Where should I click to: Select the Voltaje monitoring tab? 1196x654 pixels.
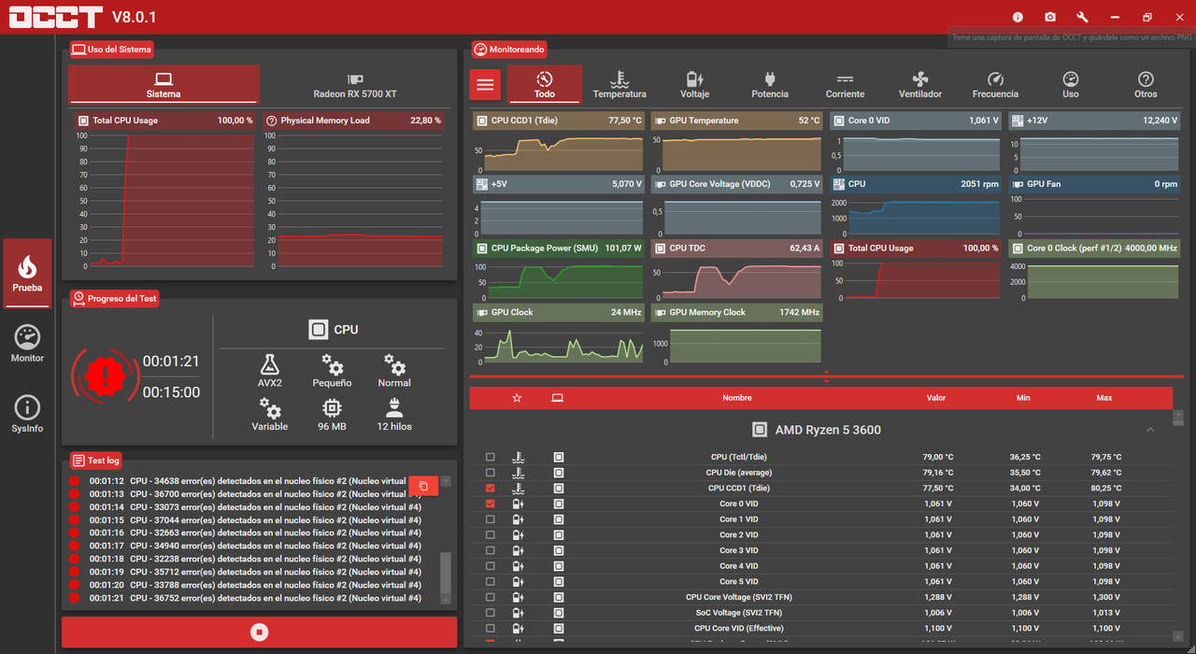coord(695,84)
